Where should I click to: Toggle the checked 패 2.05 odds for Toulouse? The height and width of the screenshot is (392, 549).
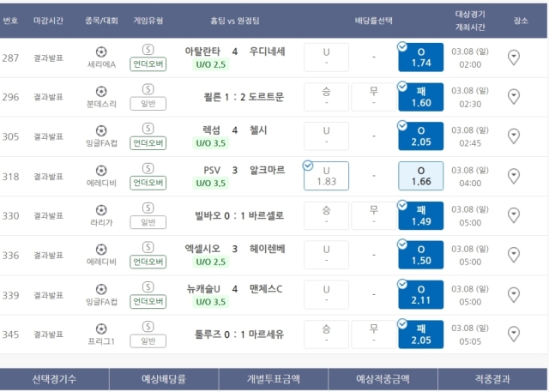[x=420, y=335]
